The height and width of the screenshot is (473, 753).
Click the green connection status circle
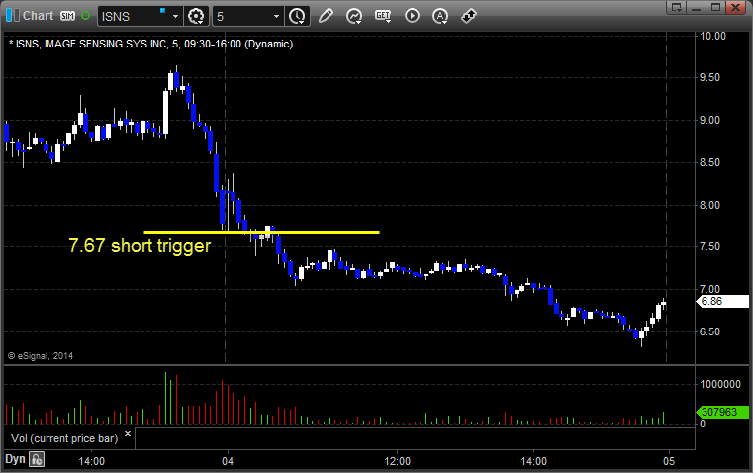click(85, 16)
